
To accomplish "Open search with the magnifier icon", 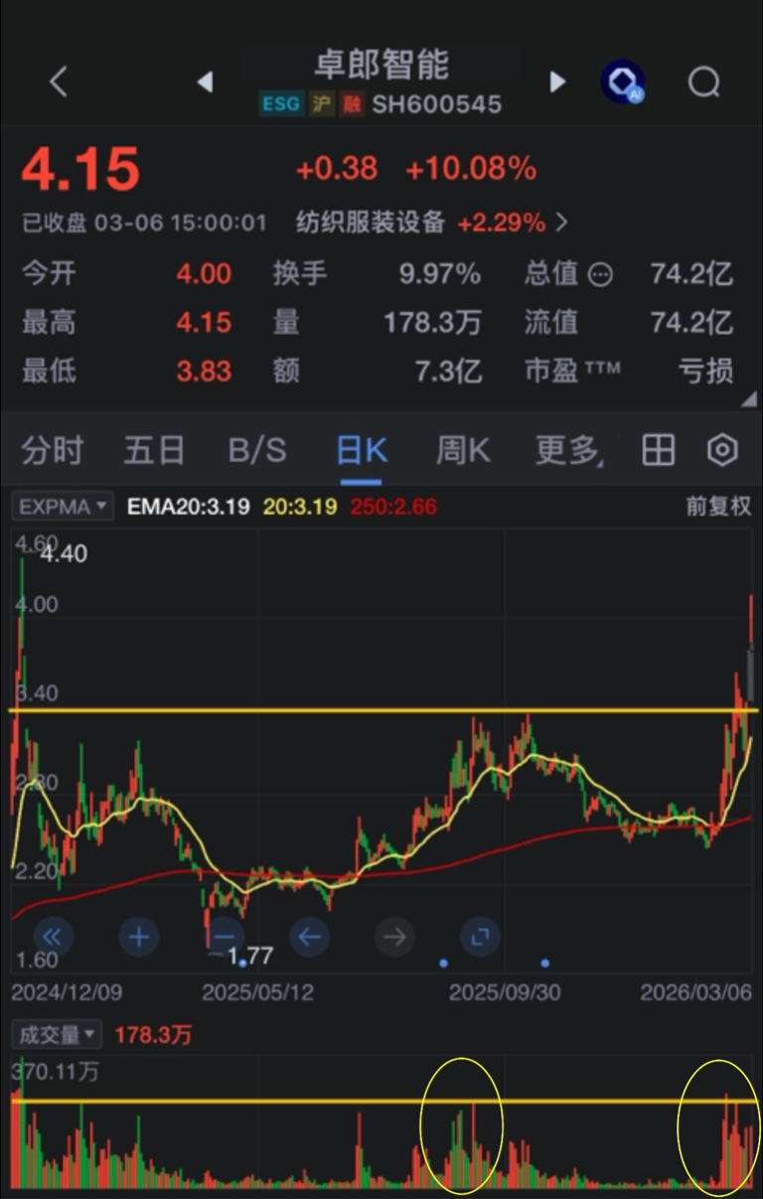I will [703, 82].
